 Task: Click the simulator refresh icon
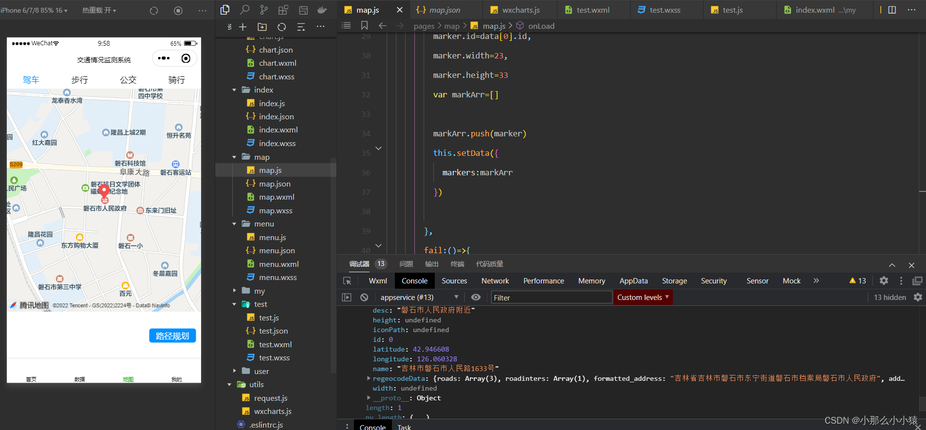point(154,10)
